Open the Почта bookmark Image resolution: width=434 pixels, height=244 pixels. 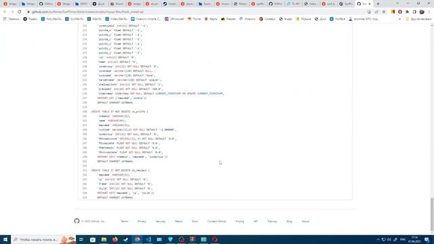[195, 19]
